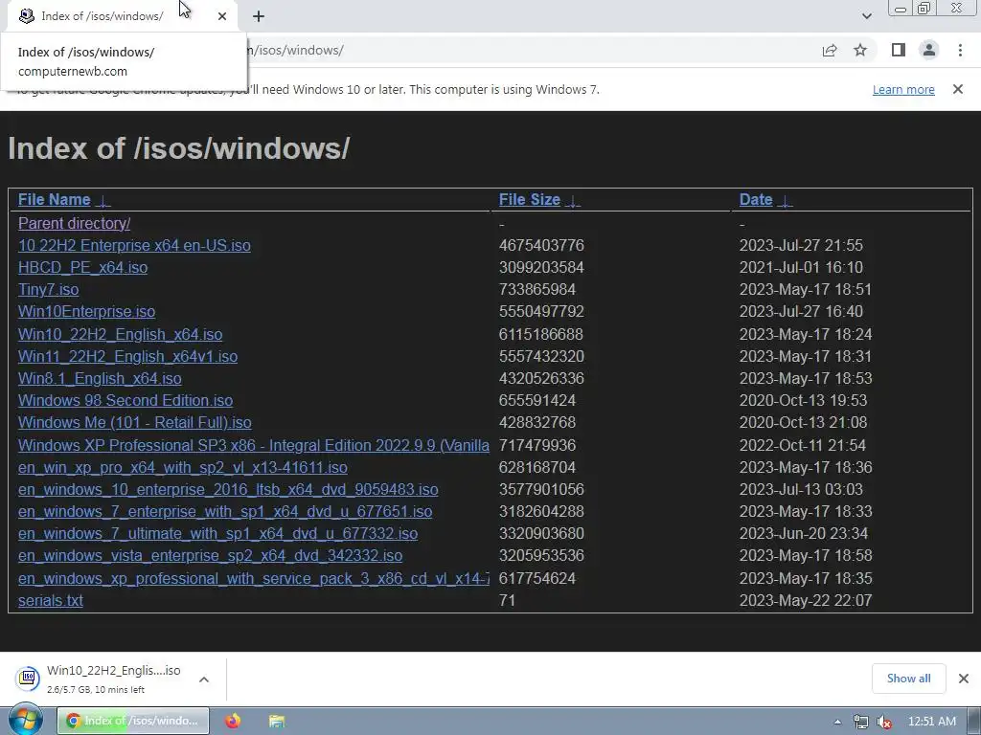Go to Parent directory/

pos(74,223)
